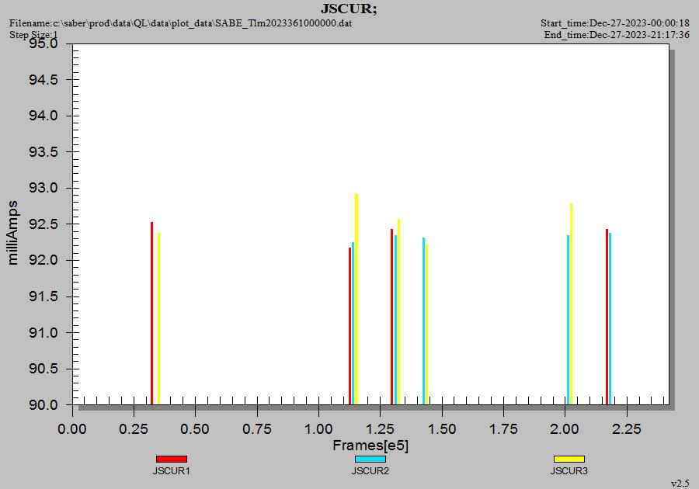Click the cyan bar near frame 1.42
Image resolution: width=699 pixels, height=489 pixels.
[423, 321]
